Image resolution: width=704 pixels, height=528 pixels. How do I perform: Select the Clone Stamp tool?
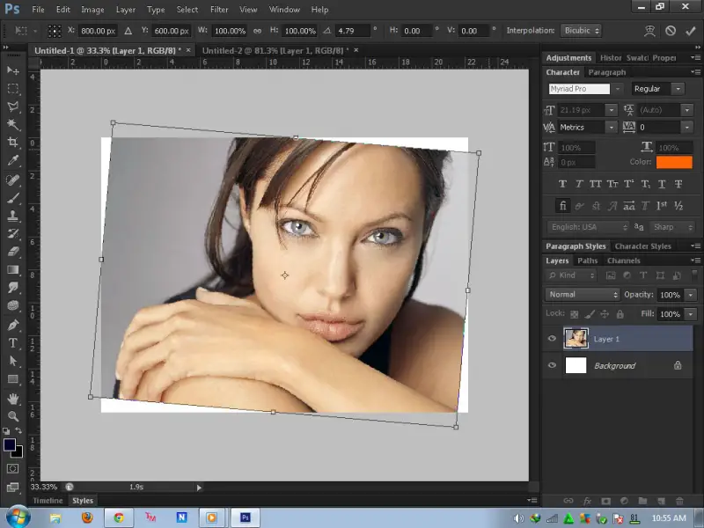[13, 216]
